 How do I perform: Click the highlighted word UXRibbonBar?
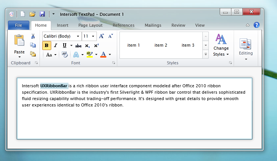coord(54,86)
